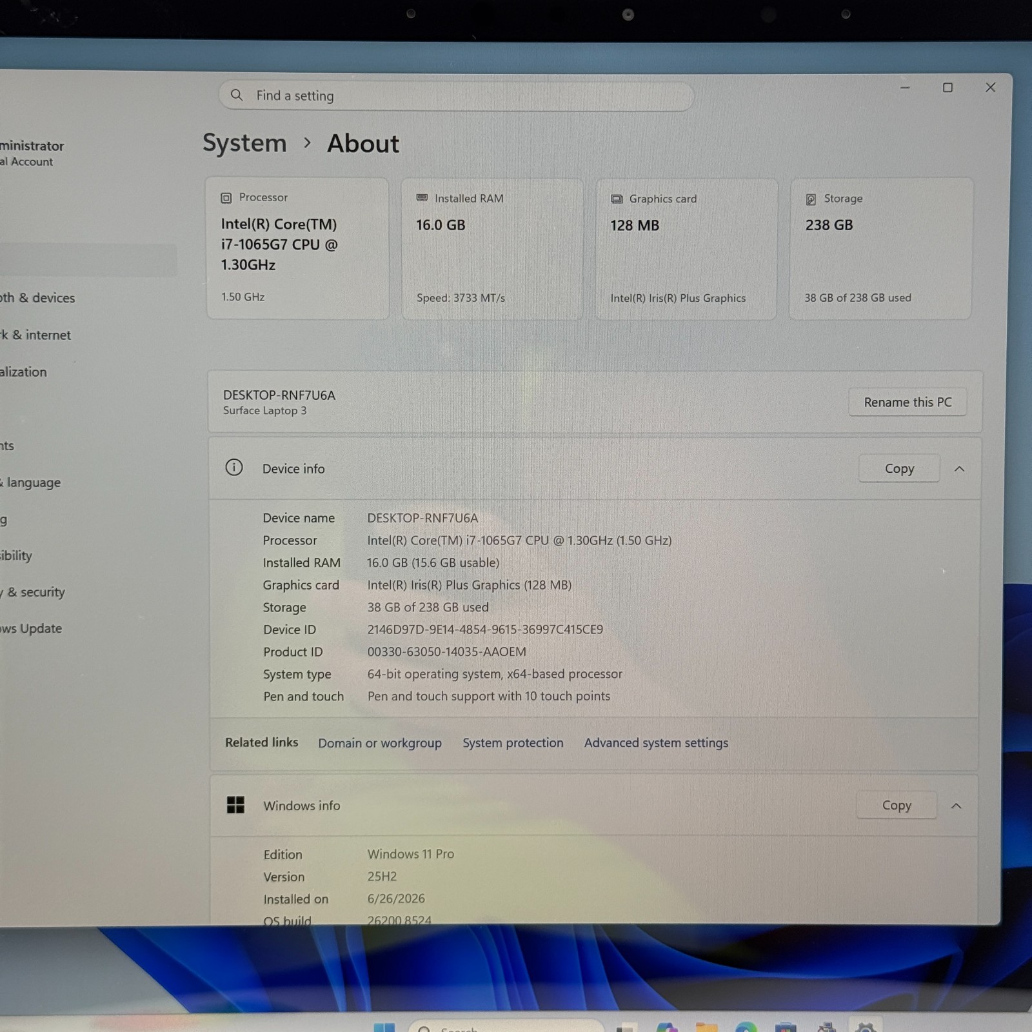
Task: Click the Product ID value 00330-63050-14035-AAOEM
Action: point(446,651)
